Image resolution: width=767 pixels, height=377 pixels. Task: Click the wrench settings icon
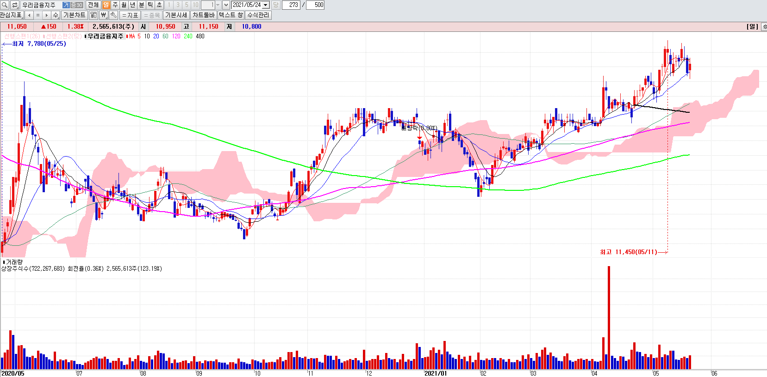coord(113,15)
